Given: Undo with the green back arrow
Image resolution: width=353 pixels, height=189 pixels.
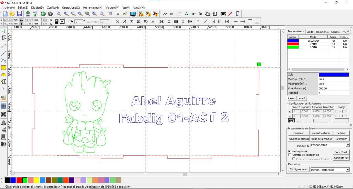Looking at the screenshot, I should pyautogui.click(x=43, y=14).
